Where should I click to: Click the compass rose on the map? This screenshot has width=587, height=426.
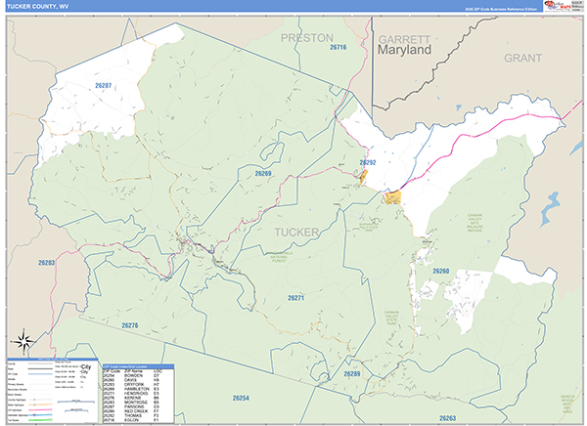tap(23, 341)
